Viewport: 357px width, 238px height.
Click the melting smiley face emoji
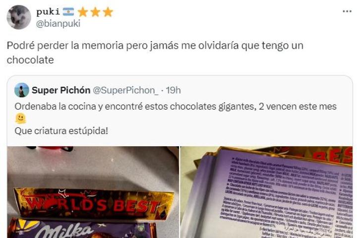point(20,119)
